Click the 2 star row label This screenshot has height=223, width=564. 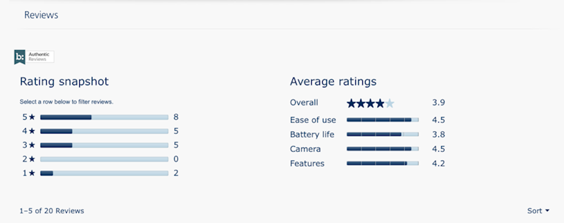[28, 159]
